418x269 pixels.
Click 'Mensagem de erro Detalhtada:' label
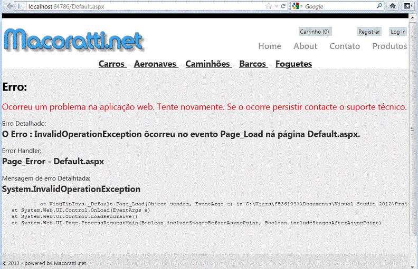46,178
